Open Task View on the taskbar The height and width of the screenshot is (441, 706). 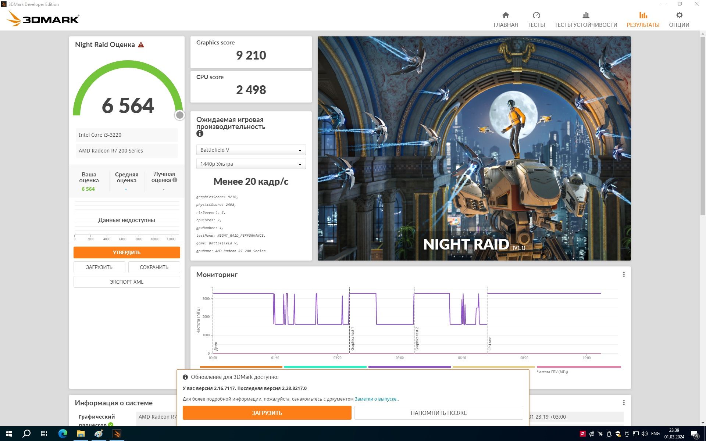(44, 434)
